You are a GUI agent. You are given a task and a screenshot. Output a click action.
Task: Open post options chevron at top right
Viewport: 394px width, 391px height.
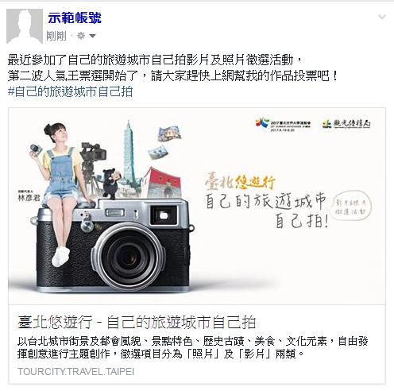382,17
